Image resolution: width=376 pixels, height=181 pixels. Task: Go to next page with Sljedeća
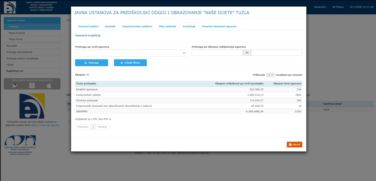[x=102, y=127]
